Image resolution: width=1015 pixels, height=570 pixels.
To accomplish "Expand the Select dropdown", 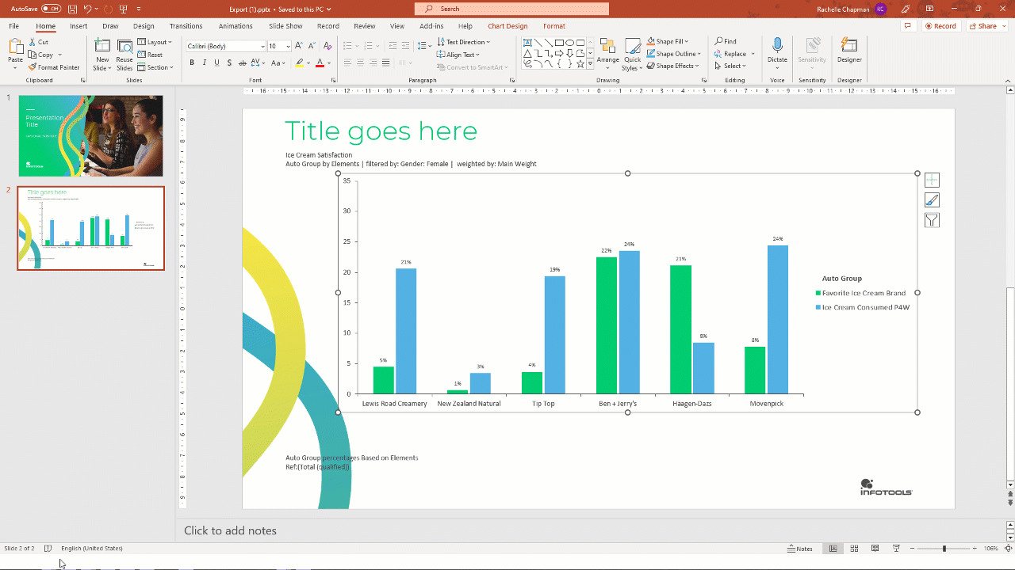I will click(x=730, y=66).
